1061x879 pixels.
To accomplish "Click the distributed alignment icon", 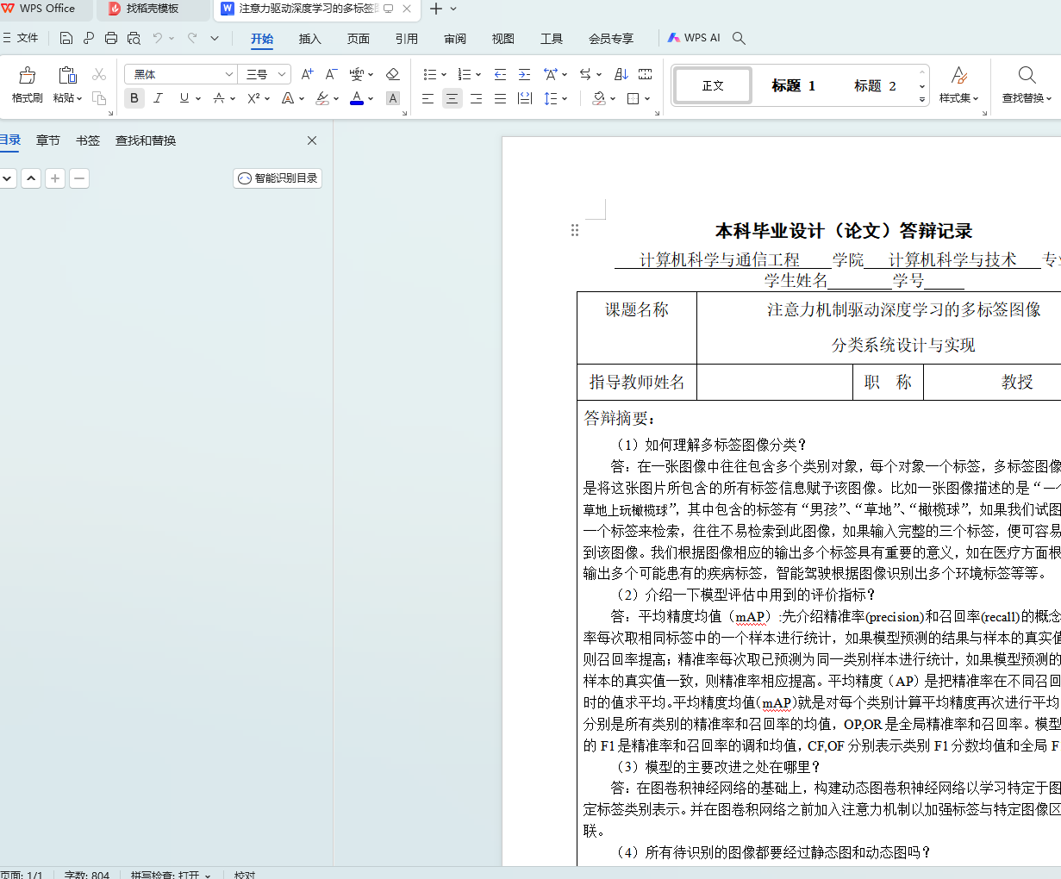I will (524, 98).
